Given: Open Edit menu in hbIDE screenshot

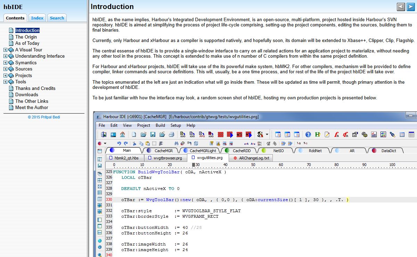Looking at the screenshot, I should 114,125.
